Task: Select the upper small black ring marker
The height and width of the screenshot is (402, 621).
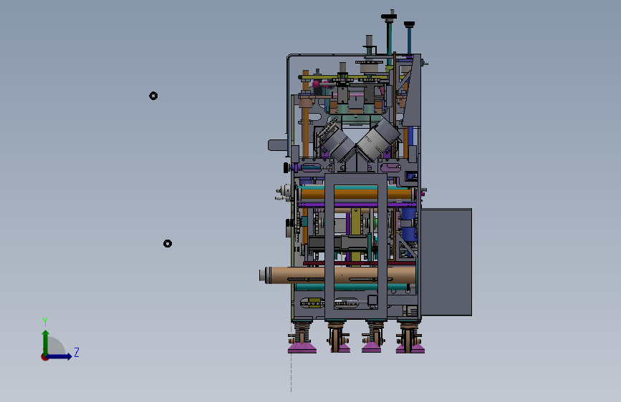Action: [x=153, y=96]
